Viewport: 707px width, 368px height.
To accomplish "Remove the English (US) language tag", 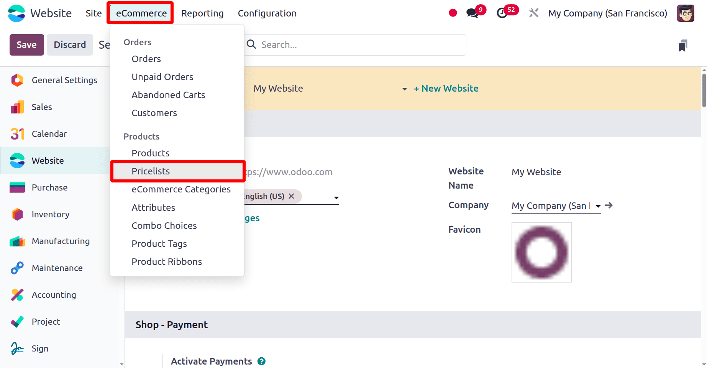I will coord(291,196).
